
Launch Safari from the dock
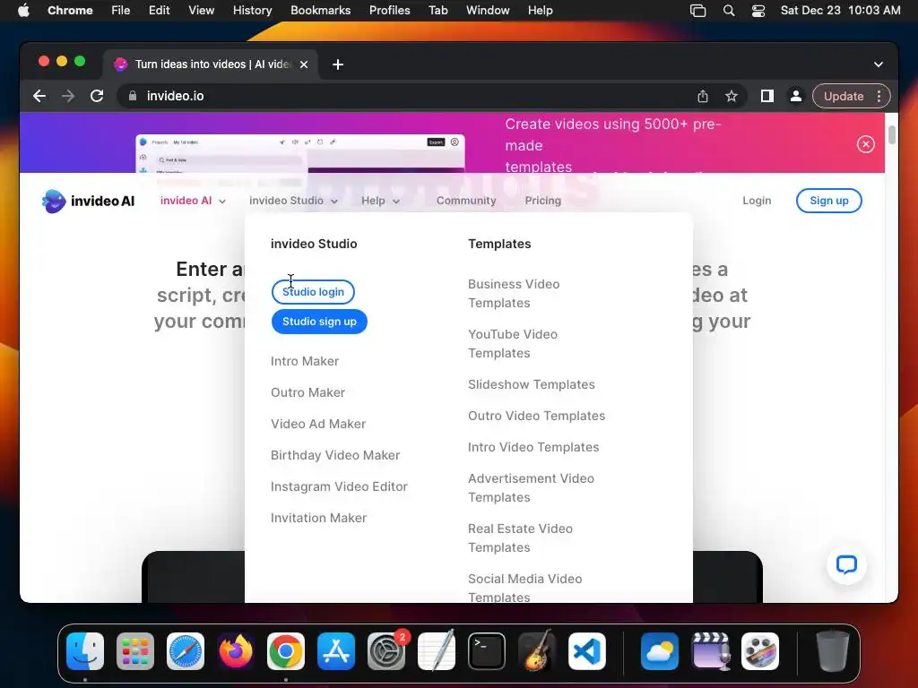[x=186, y=651]
